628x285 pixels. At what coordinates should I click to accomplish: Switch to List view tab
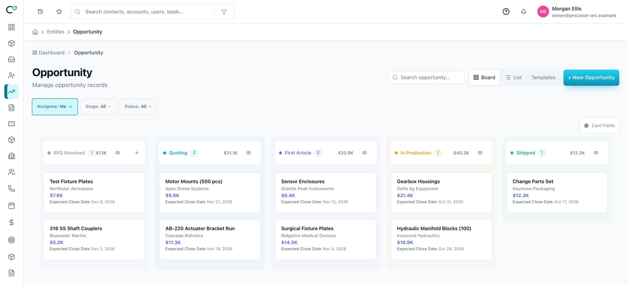513,77
